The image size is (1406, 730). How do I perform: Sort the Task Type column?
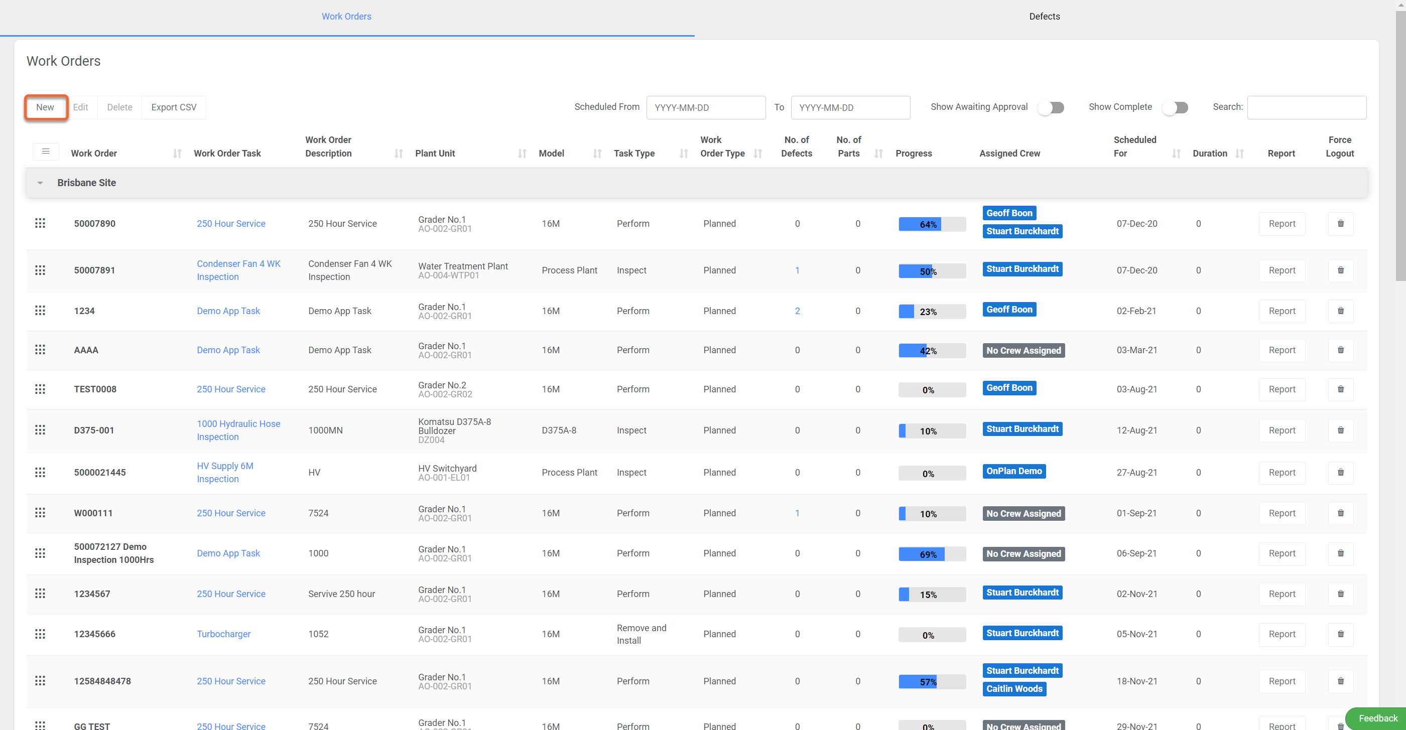coord(683,154)
